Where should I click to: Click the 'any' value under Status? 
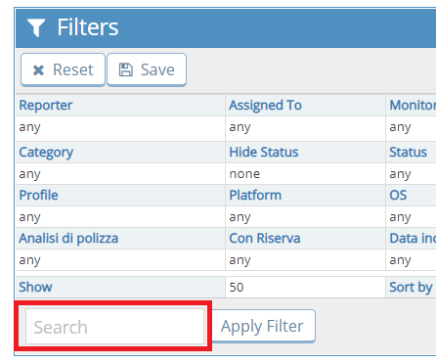tap(400, 174)
